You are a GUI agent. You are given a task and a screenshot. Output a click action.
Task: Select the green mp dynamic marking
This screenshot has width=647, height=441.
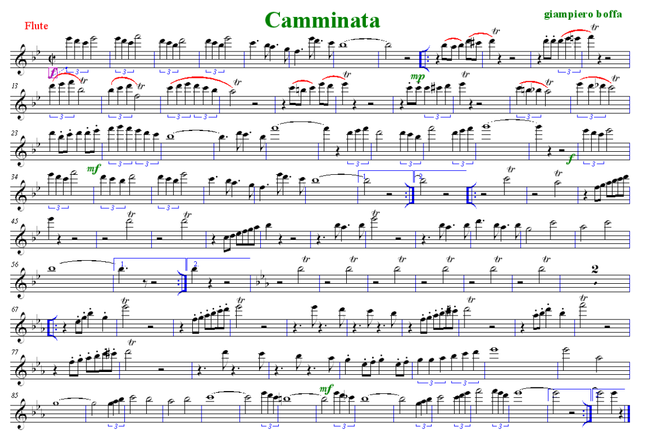pyautogui.click(x=417, y=76)
